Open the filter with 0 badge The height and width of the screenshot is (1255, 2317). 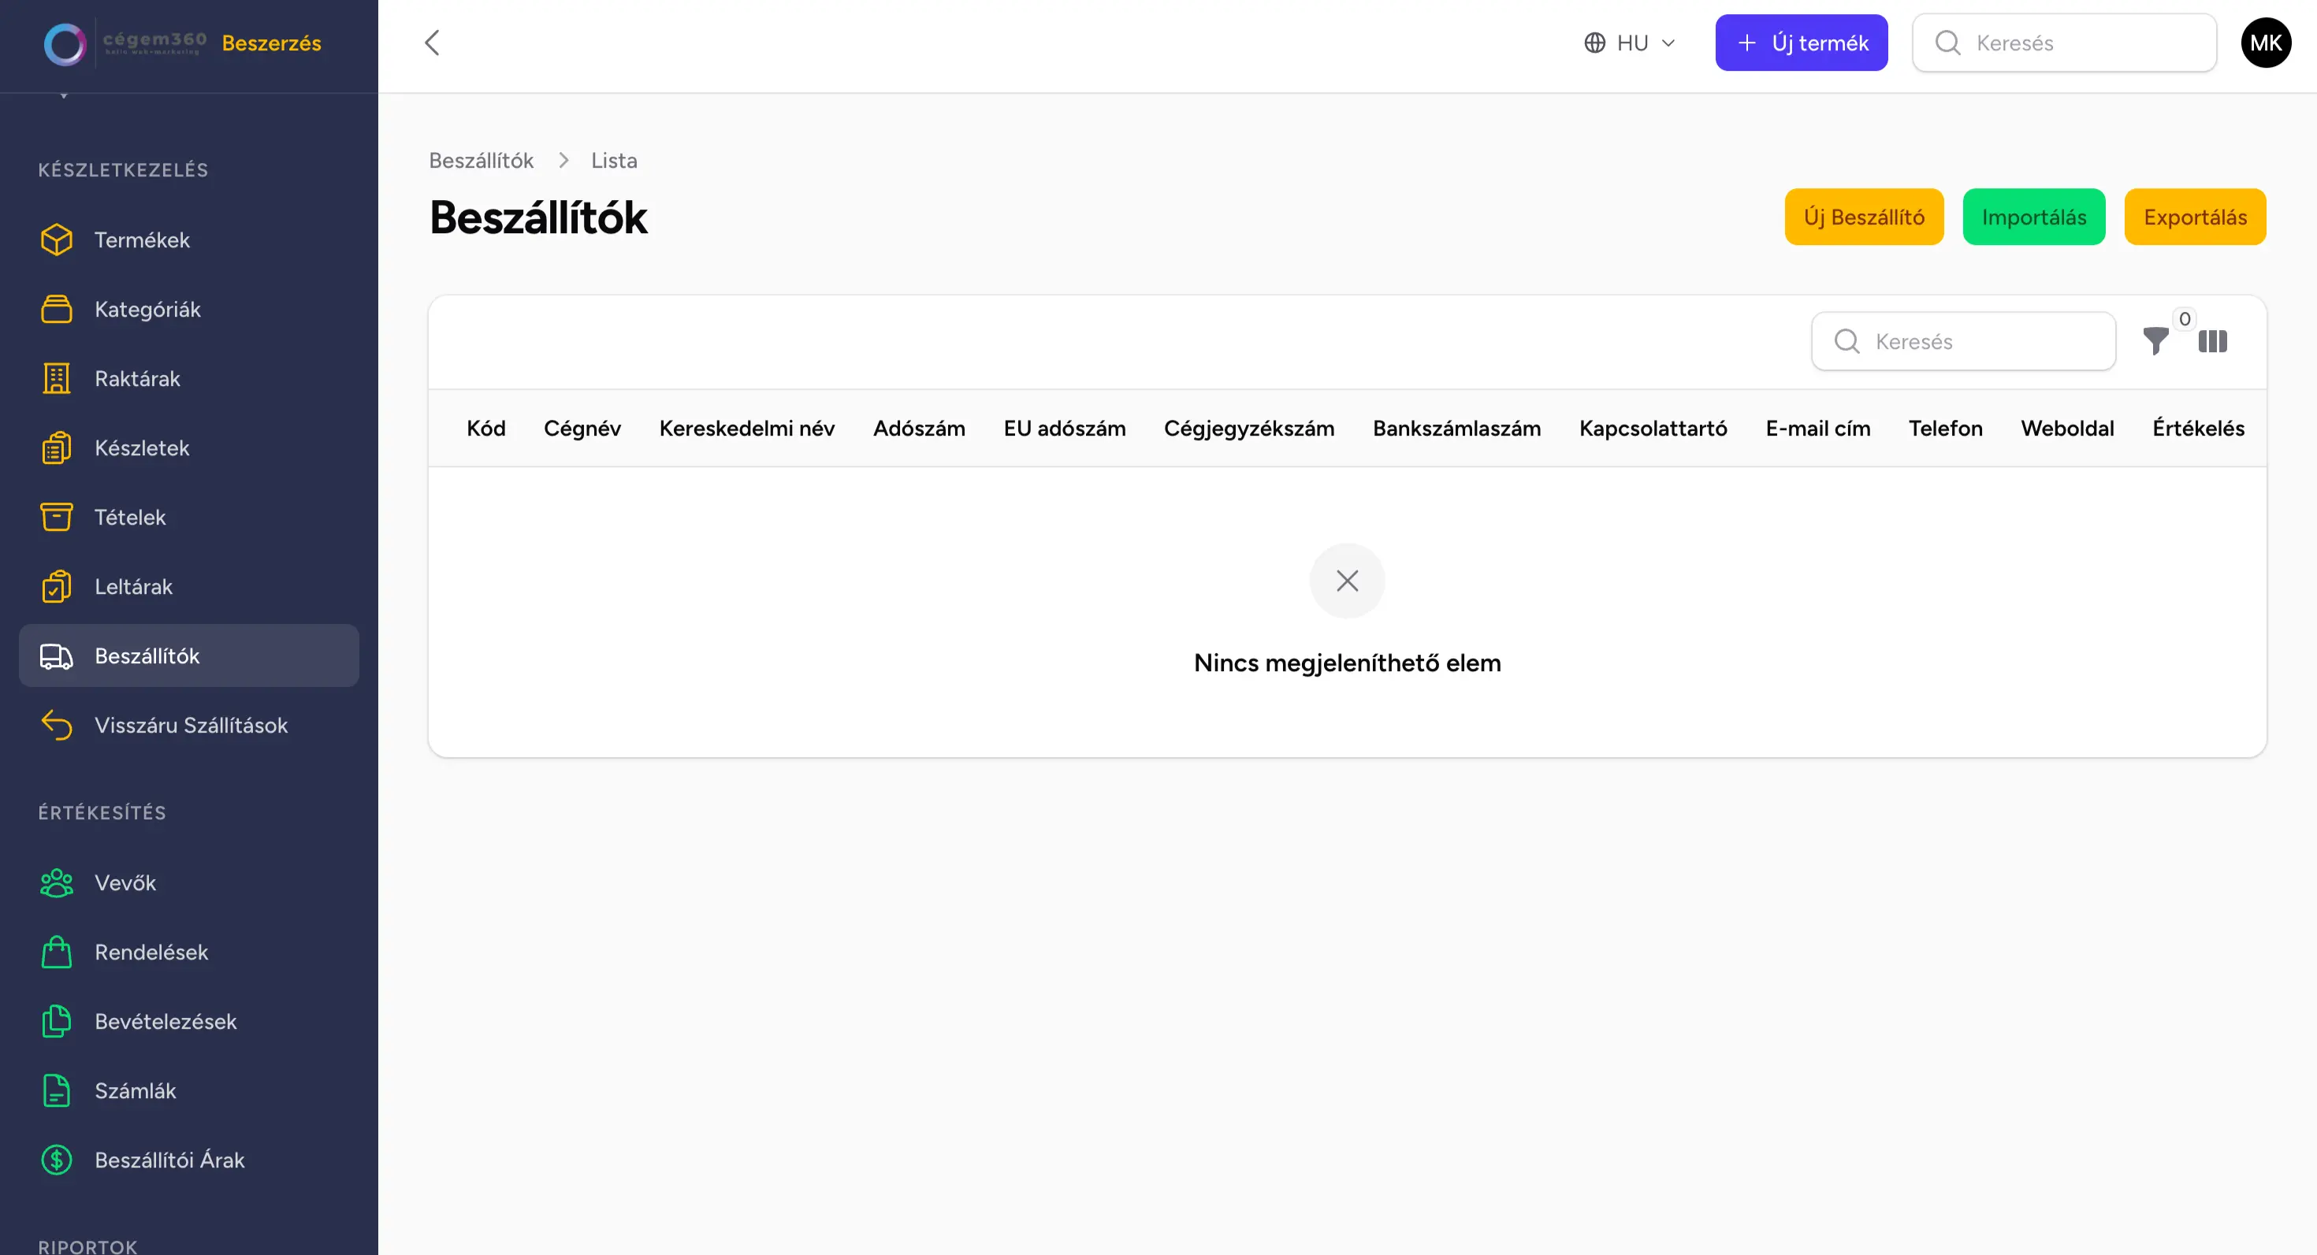tap(2156, 342)
